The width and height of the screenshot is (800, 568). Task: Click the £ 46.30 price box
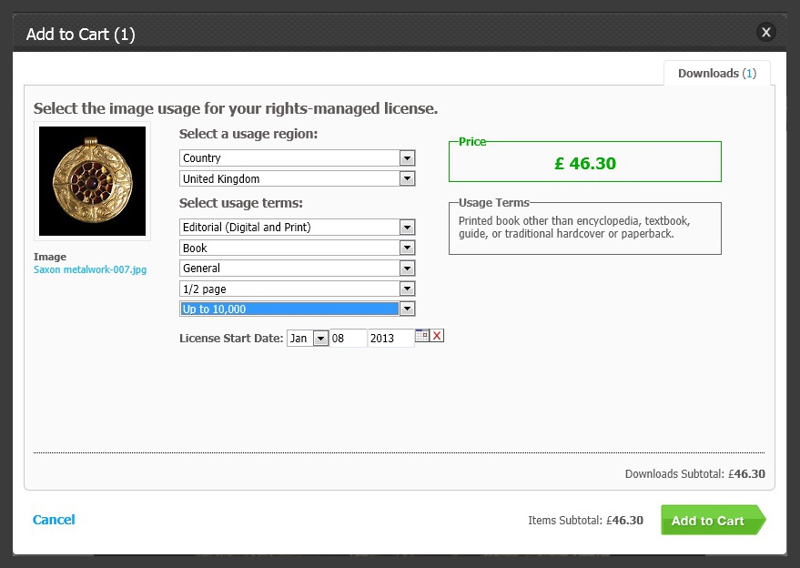coord(585,164)
